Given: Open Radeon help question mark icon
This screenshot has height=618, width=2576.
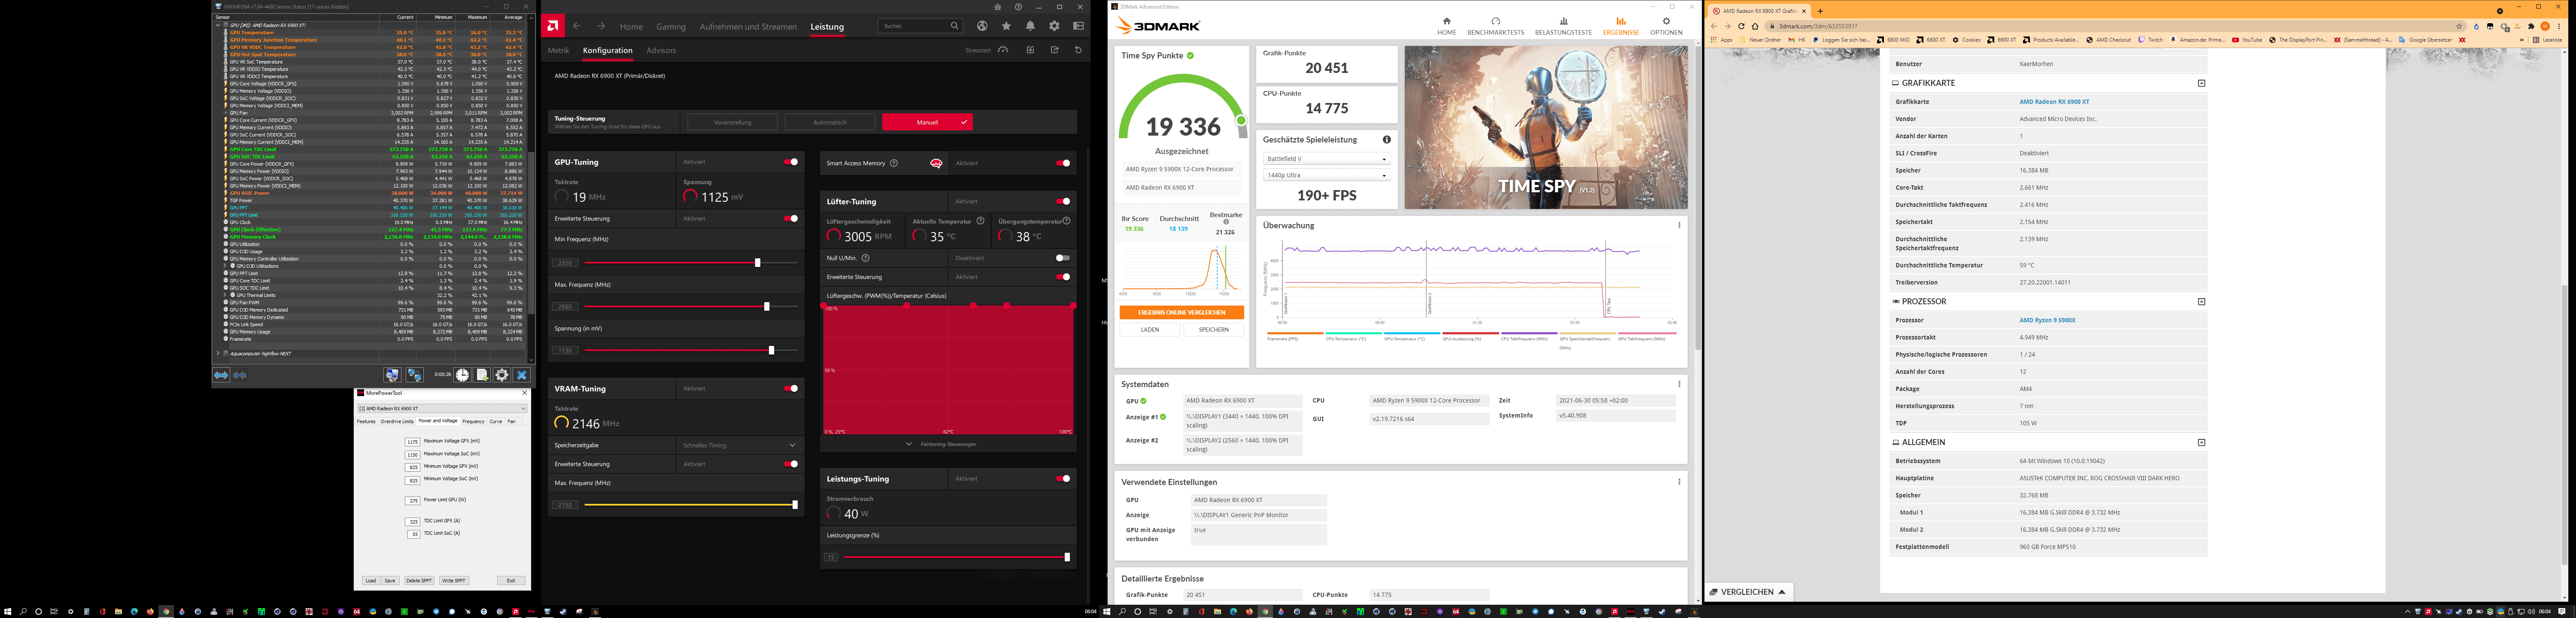Looking at the screenshot, I should click(x=1018, y=7).
